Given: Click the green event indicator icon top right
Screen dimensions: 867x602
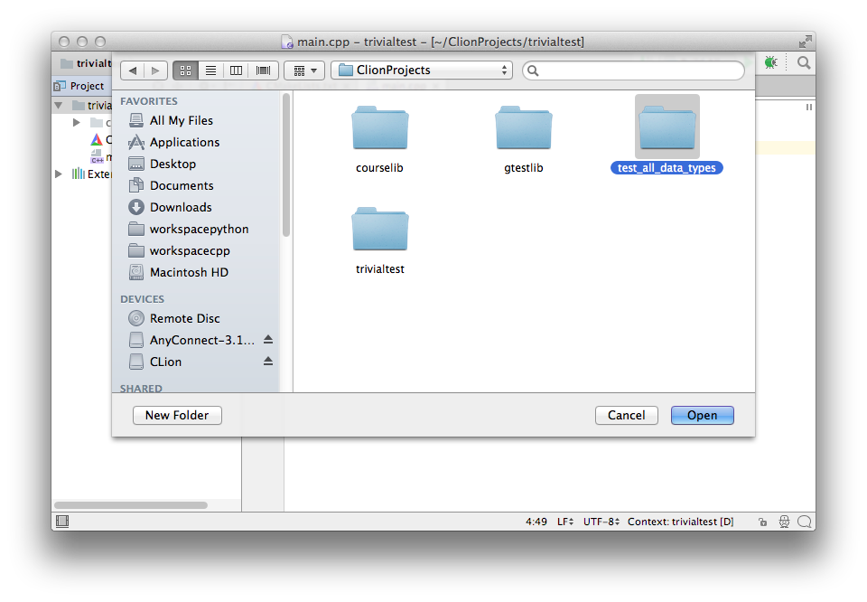Looking at the screenshot, I should click(770, 62).
